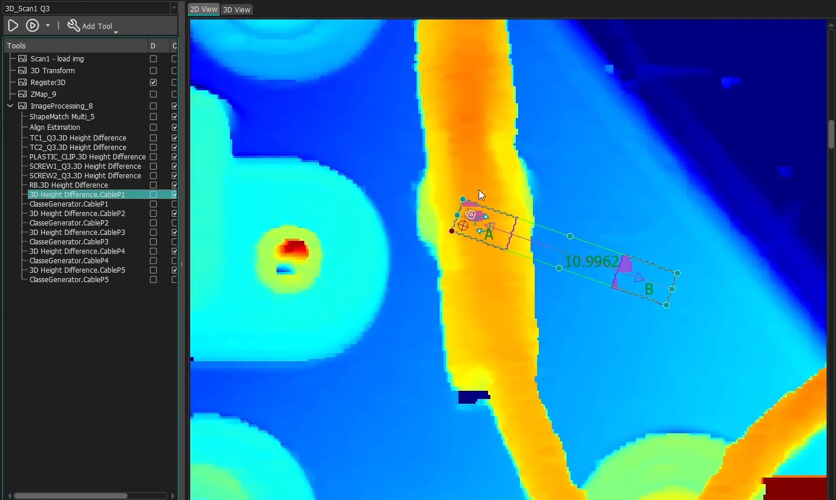The width and height of the screenshot is (836, 500).
Task: Click the lock icon in region A
Action: [471, 215]
